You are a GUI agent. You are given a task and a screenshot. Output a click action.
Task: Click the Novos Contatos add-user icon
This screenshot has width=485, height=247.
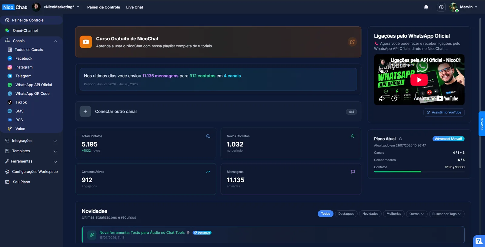(x=353, y=136)
